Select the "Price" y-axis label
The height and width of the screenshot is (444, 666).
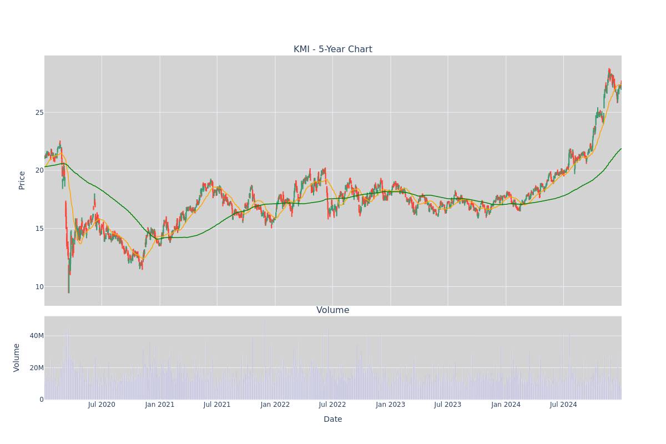(22, 180)
